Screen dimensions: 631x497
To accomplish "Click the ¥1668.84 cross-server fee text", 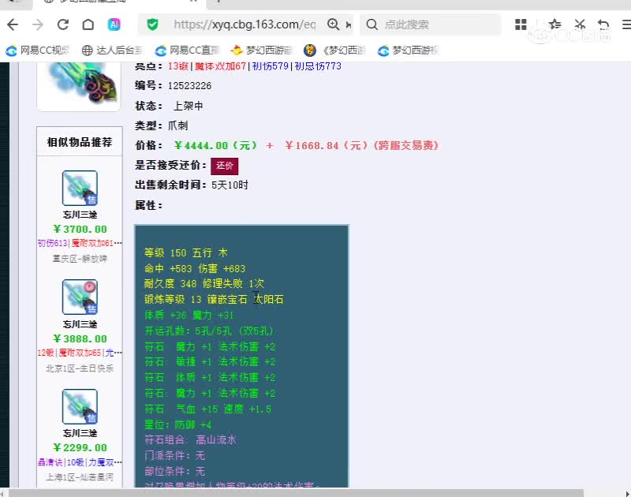I will coord(361,145).
